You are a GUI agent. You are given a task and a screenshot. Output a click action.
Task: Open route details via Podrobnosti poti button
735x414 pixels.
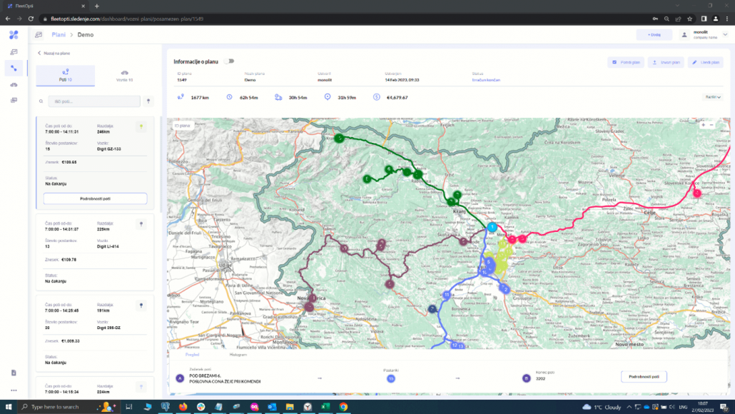click(x=94, y=198)
